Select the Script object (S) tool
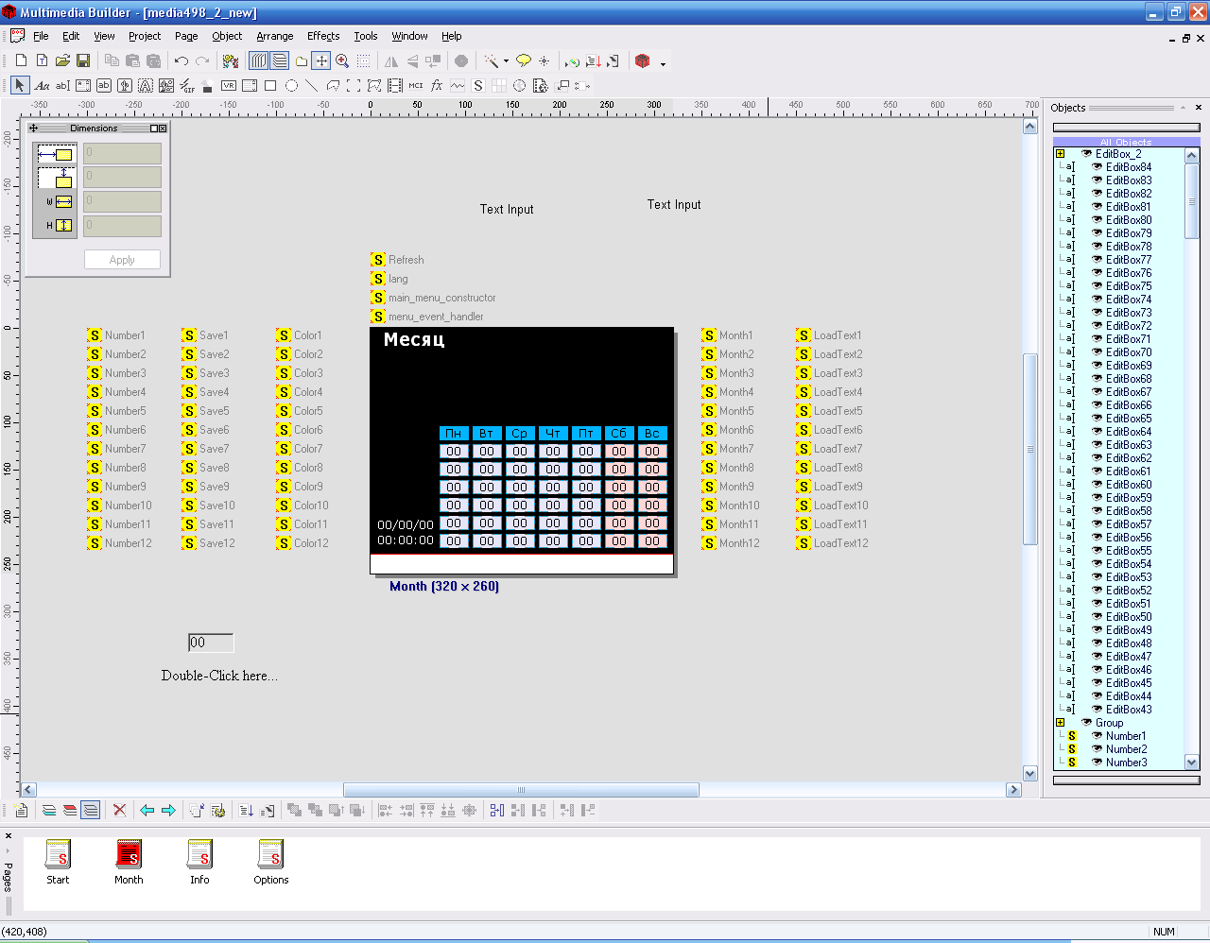The width and height of the screenshot is (1210, 943). click(x=478, y=85)
